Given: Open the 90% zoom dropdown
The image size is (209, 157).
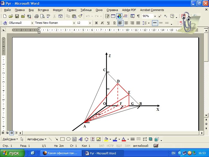Looking at the screenshot, I should [x=155, y=16].
